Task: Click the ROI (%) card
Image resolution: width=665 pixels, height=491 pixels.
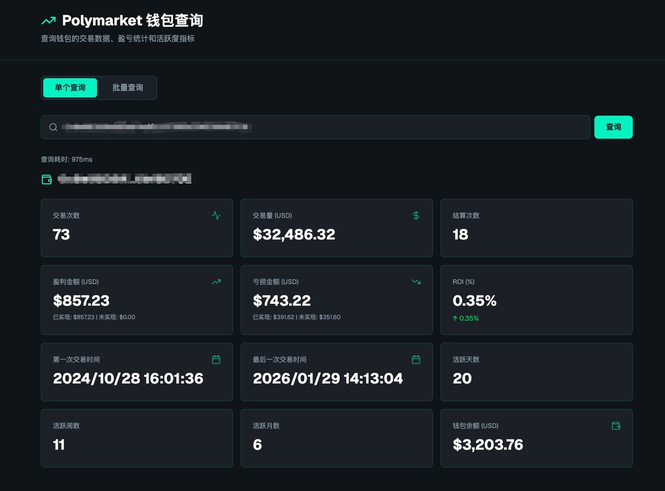Action: 536,300
